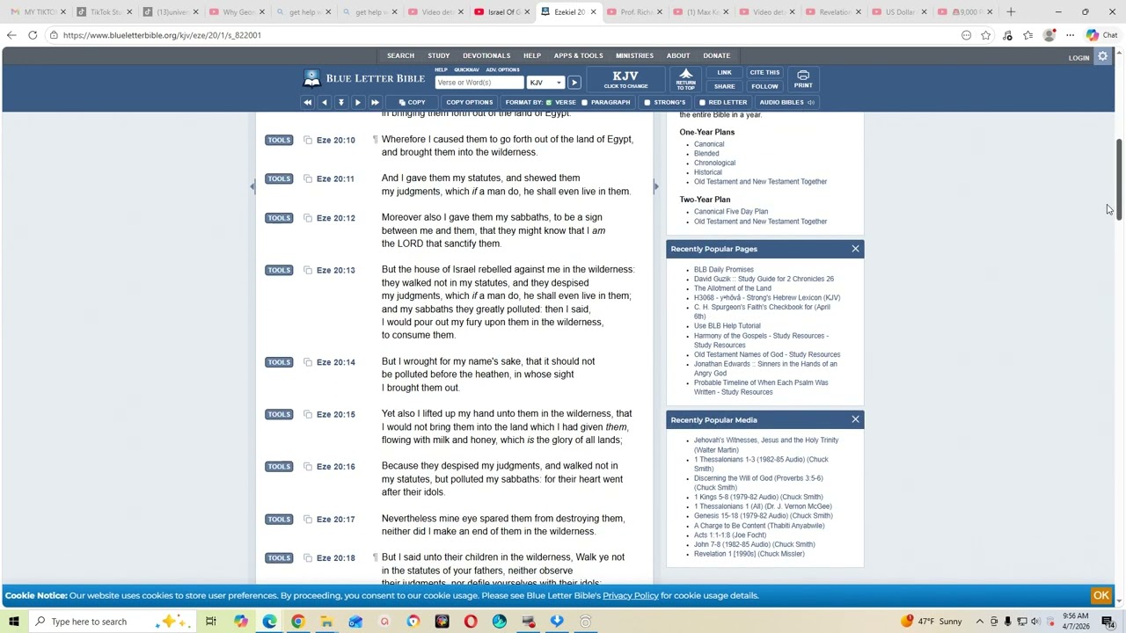Open the Devotionals menu
This screenshot has height=633, width=1126.
click(x=486, y=55)
